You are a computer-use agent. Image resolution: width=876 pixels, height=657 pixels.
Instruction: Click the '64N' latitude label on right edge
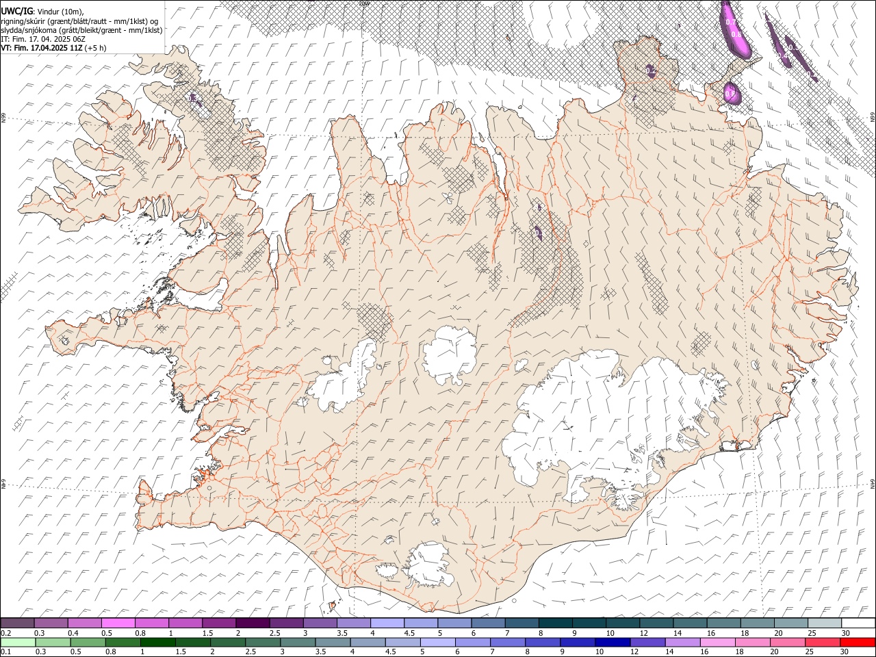click(x=873, y=483)
